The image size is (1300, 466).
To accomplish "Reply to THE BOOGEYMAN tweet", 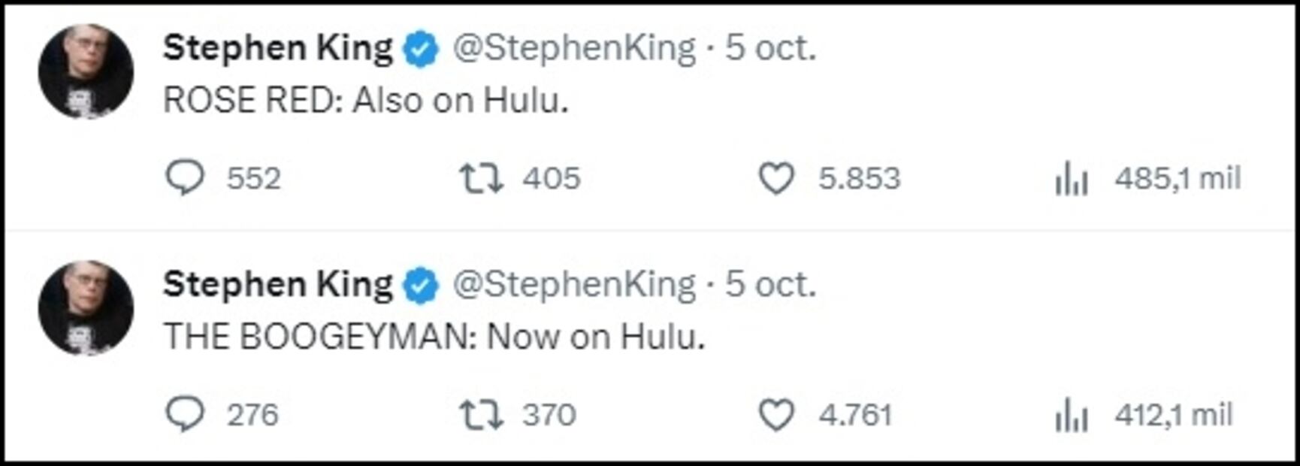I will (x=184, y=415).
